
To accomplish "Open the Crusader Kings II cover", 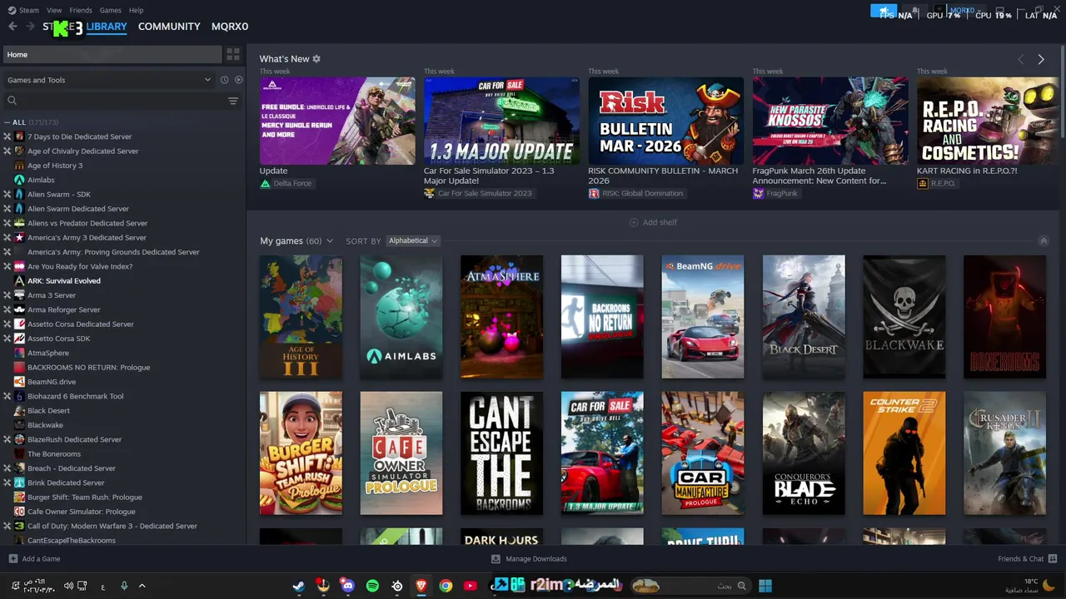I will (x=1004, y=453).
